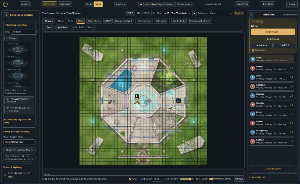Viewport: 300px width, 184px height.
Task: Select the Wraith avatar icon in the initiative list
Action: (253, 105)
